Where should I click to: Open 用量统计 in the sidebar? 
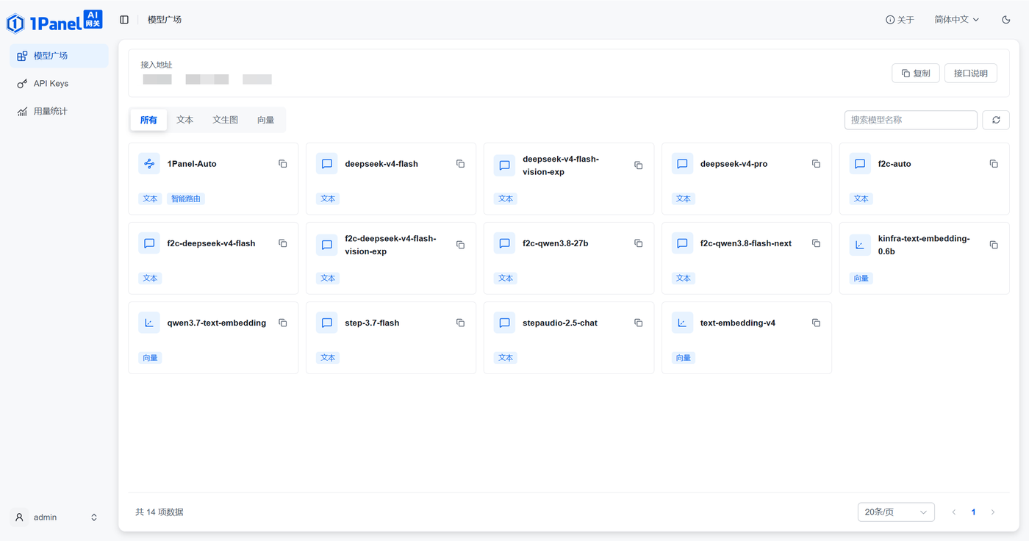[59, 112]
